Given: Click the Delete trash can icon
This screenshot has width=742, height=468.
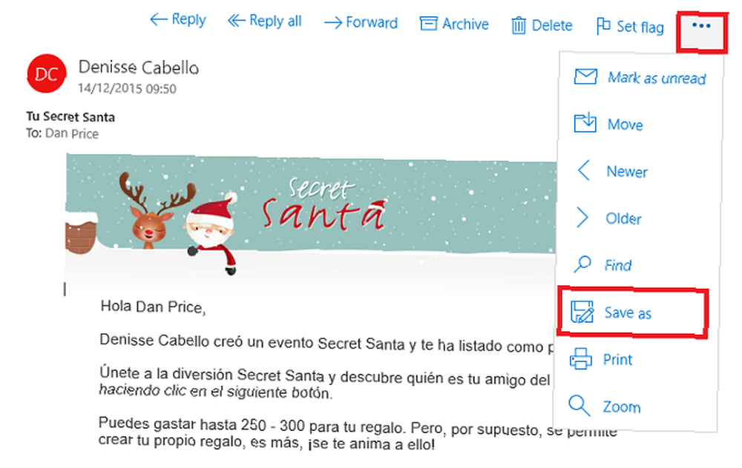Looking at the screenshot, I should click(519, 25).
